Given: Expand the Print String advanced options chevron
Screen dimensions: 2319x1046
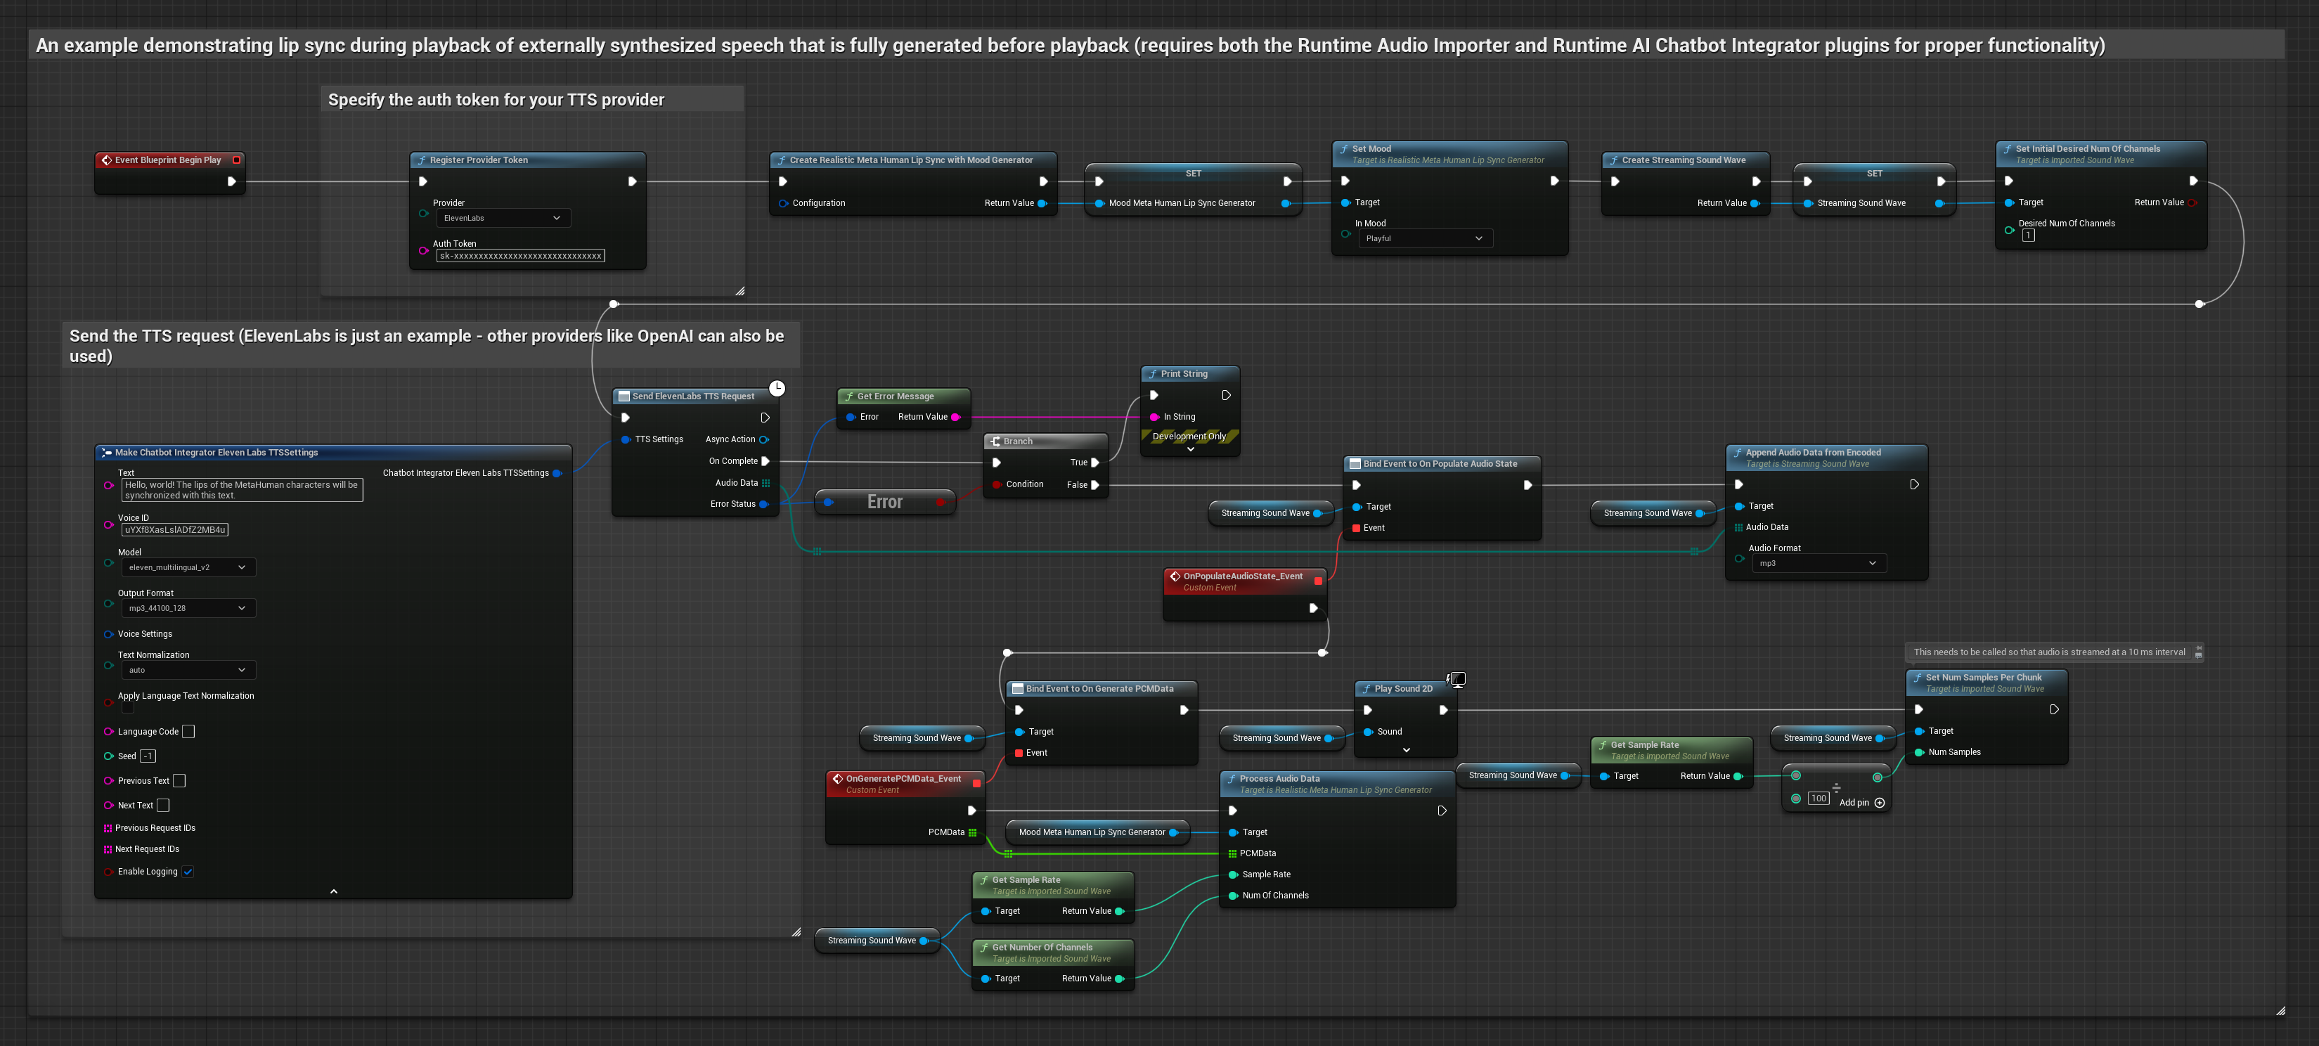Looking at the screenshot, I should tap(1190, 448).
